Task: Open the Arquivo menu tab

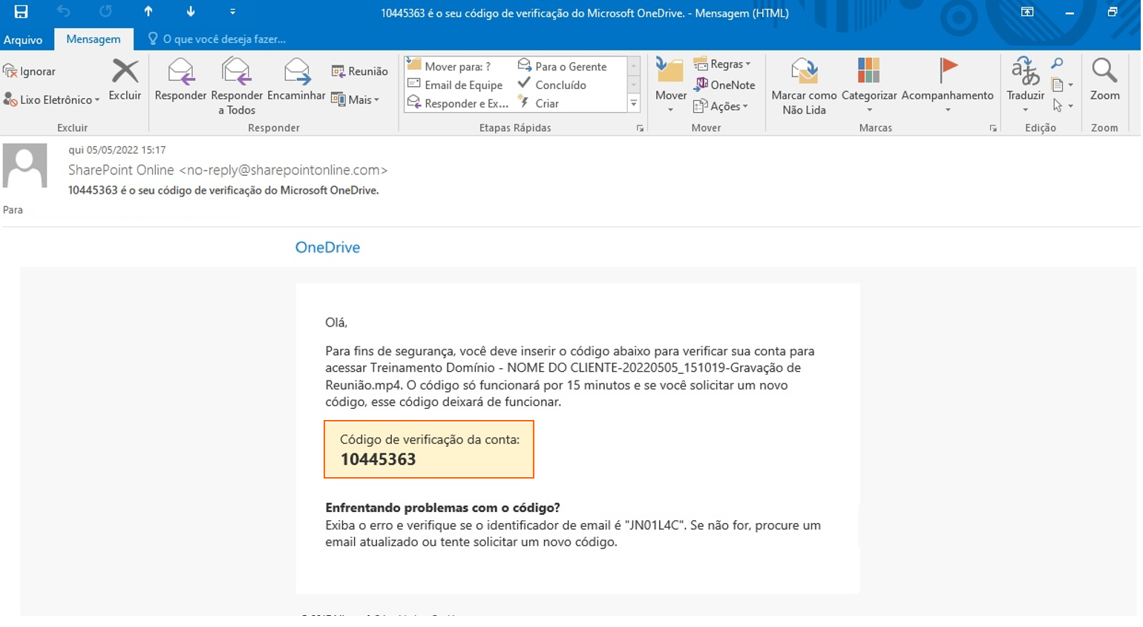Action: coord(23,39)
